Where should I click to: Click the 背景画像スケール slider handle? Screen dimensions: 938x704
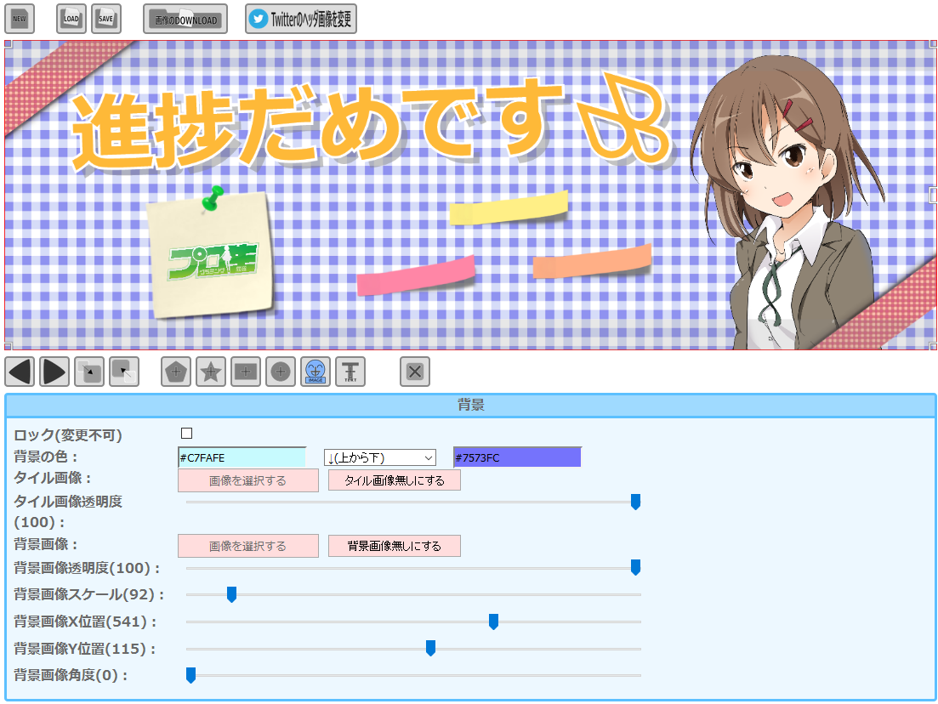pyautogui.click(x=231, y=594)
